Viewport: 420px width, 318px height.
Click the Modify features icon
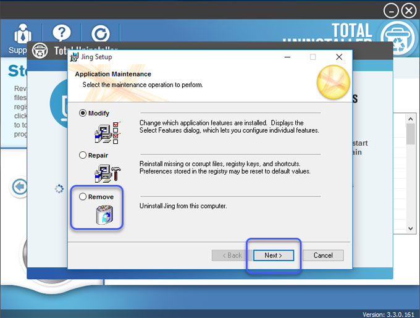(107, 133)
